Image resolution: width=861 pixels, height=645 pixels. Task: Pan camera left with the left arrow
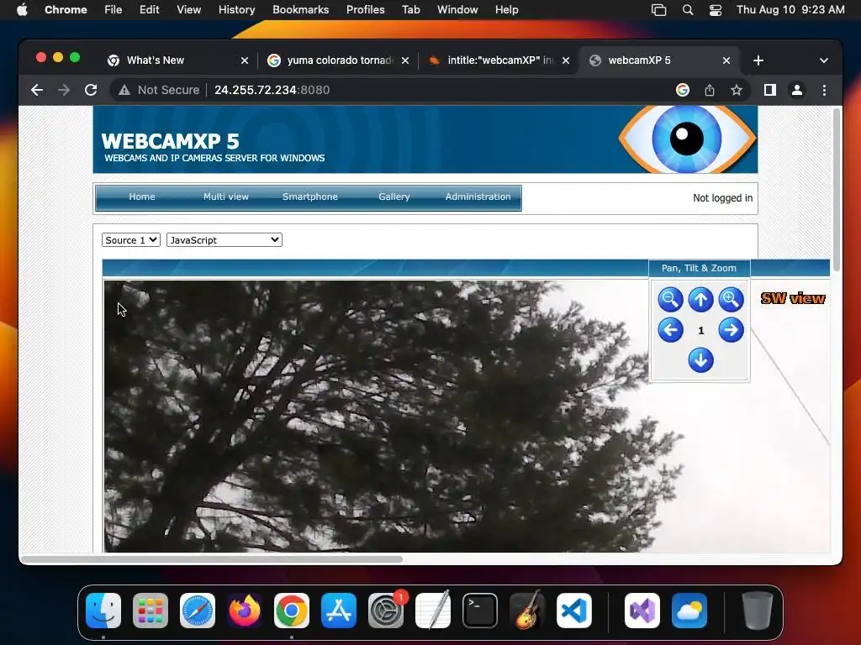[x=670, y=330]
